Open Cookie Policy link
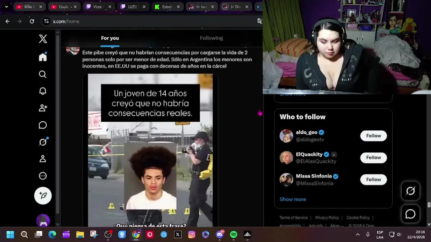Image resolution: width=431 pixels, height=242 pixels. (358, 217)
